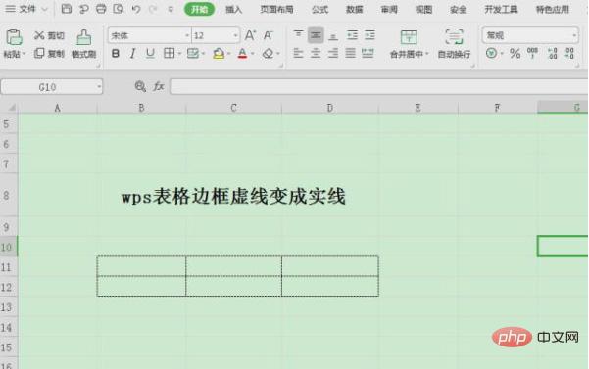Image resolution: width=589 pixels, height=369 pixels.
Task: Click the increase decimal icon
Action: [x=552, y=53]
